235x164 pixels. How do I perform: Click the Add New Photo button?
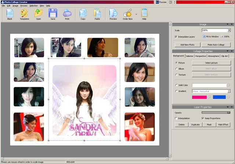coord(188,45)
